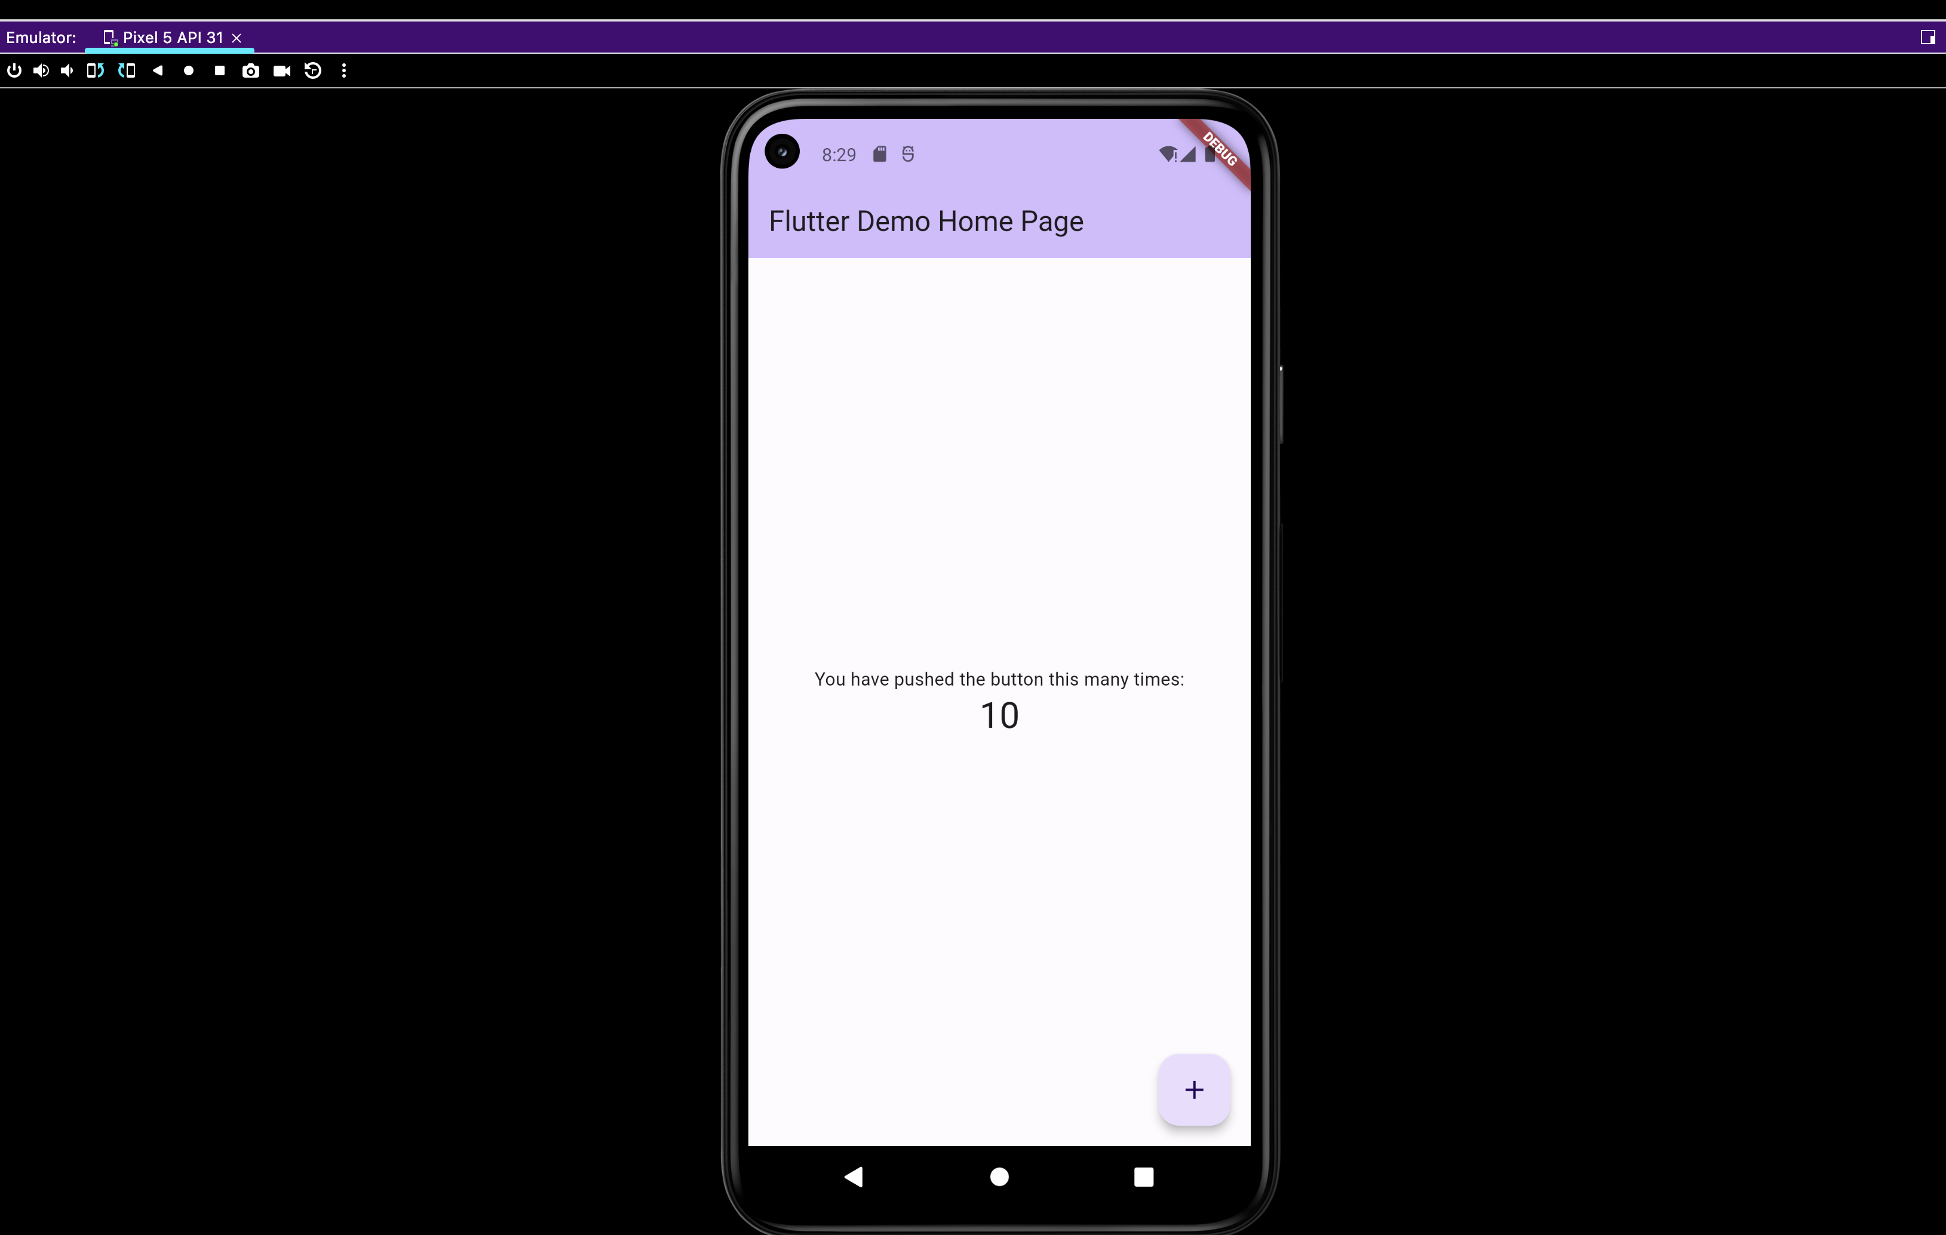Click the camera icon in emulator toolbar

(251, 71)
